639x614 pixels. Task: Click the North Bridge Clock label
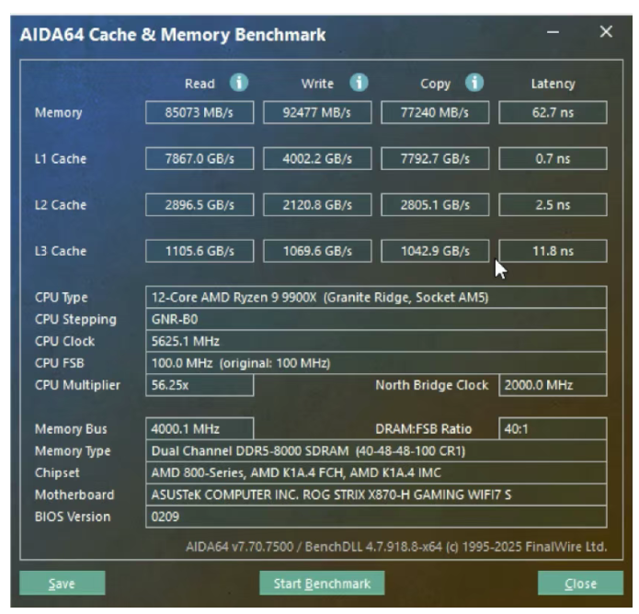coord(431,385)
